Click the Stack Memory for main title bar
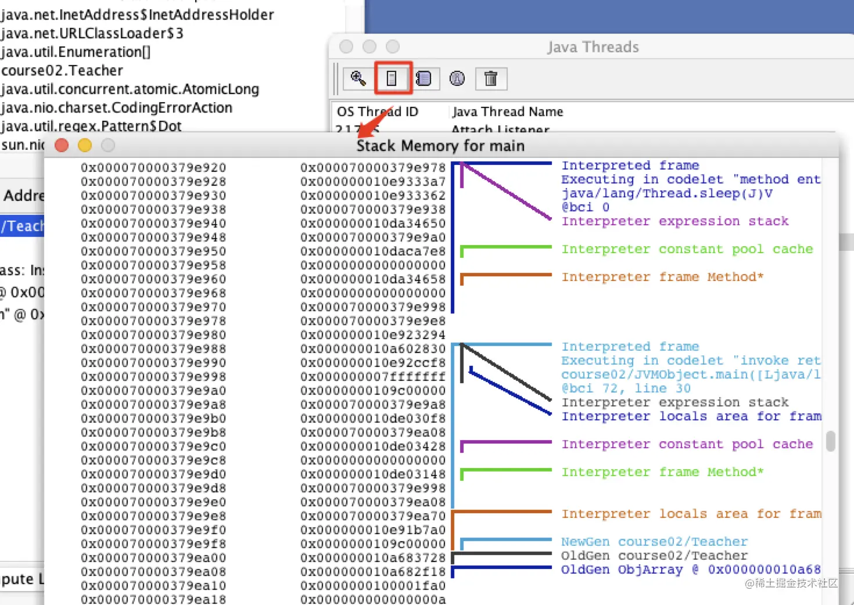Screen dimensions: 854x605 pos(440,146)
